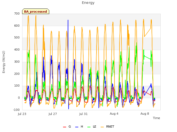Click the chart title Energy
This screenshot has height=132, width=177.
point(88,3)
